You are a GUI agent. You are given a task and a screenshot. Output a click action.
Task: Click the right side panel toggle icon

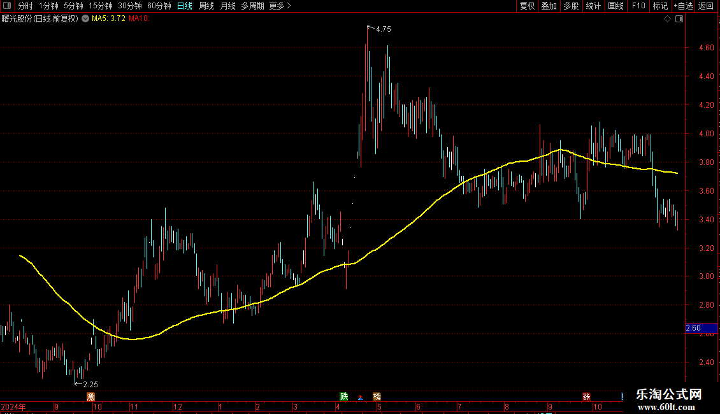[x=679, y=19]
